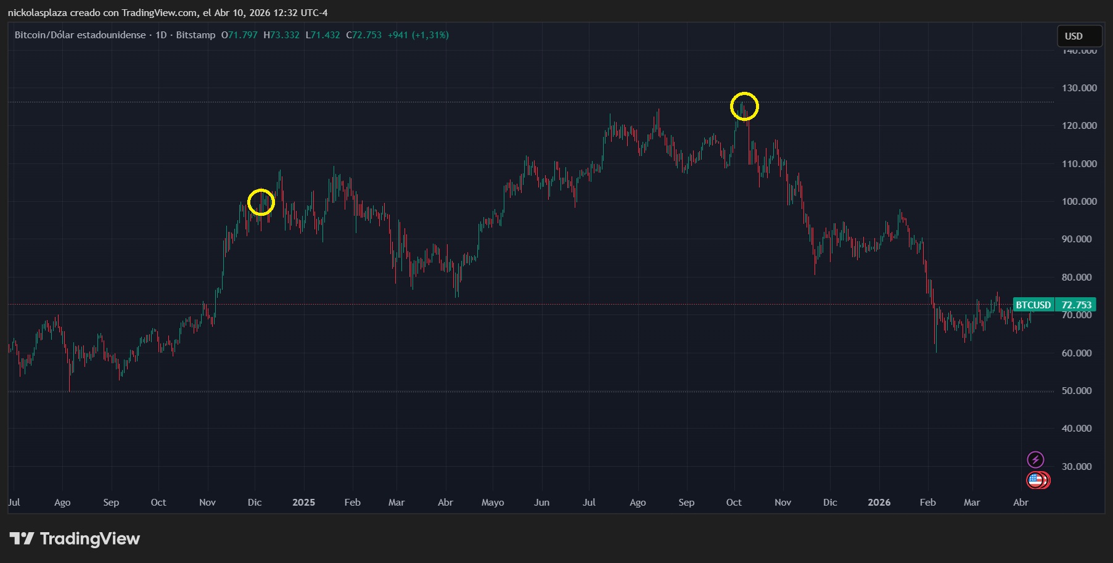Click the Bitstamp exchange label
Image resolution: width=1113 pixels, height=563 pixels.
pyautogui.click(x=195, y=35)
